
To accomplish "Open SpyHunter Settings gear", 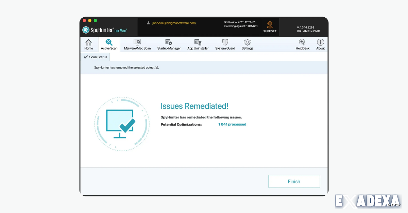I will [x=247, y=44].
